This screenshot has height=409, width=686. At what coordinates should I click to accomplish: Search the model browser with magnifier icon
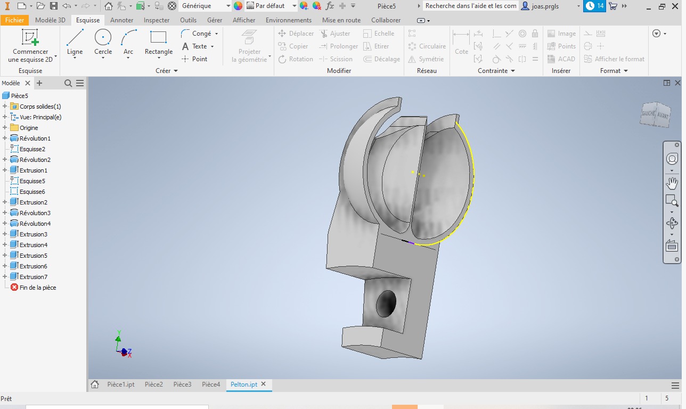(68, 83)
